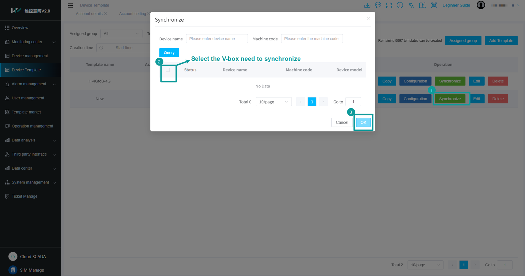
Task: Switch to the Account details tab
Action: pos(89,14)
